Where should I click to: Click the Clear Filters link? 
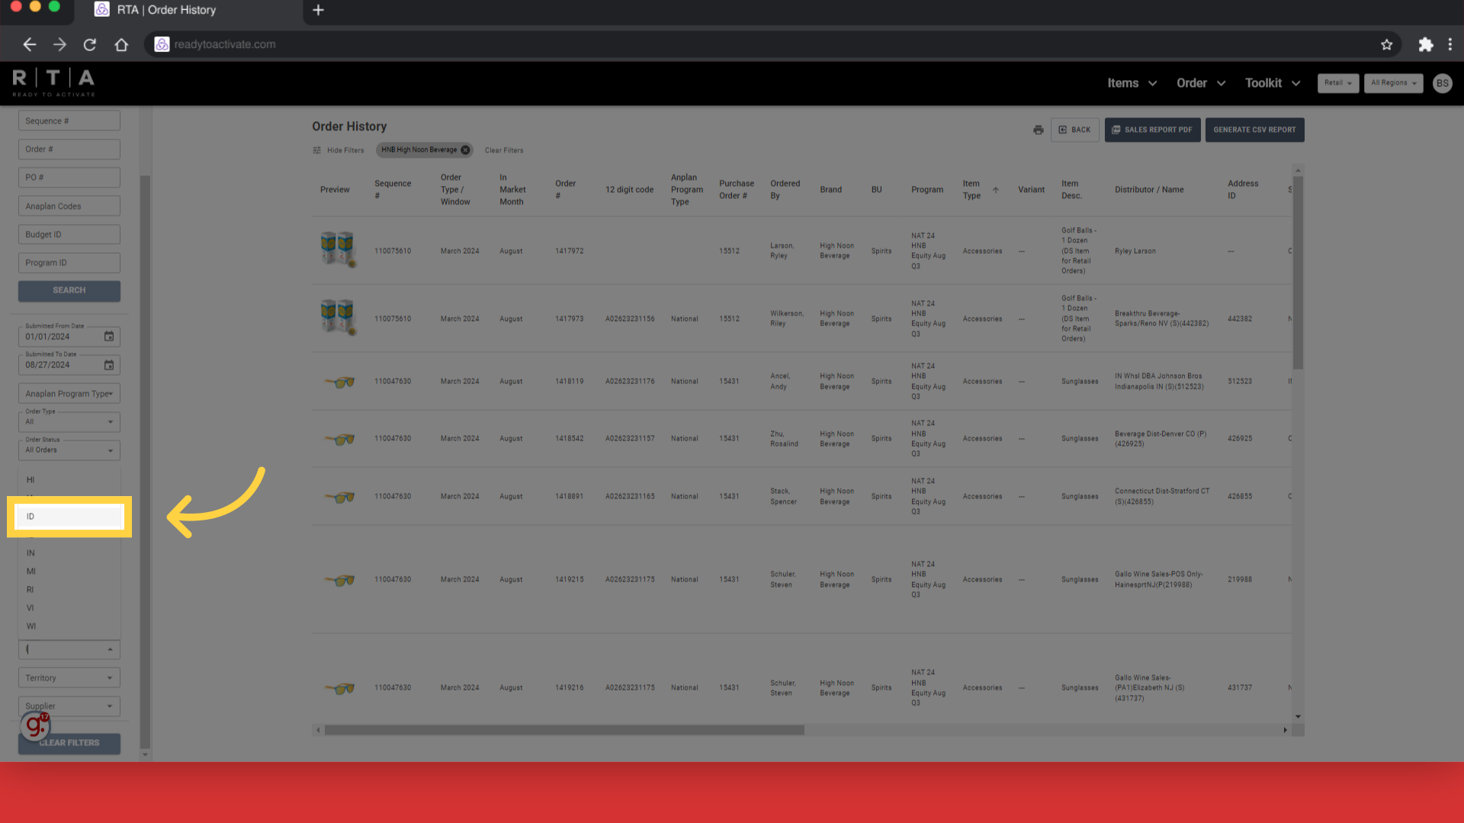[504, 150]
